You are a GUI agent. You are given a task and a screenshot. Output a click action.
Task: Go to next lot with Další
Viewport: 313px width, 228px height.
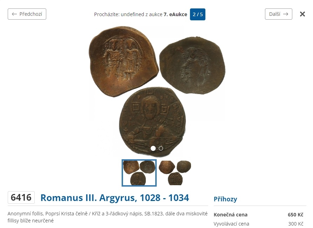278,14
